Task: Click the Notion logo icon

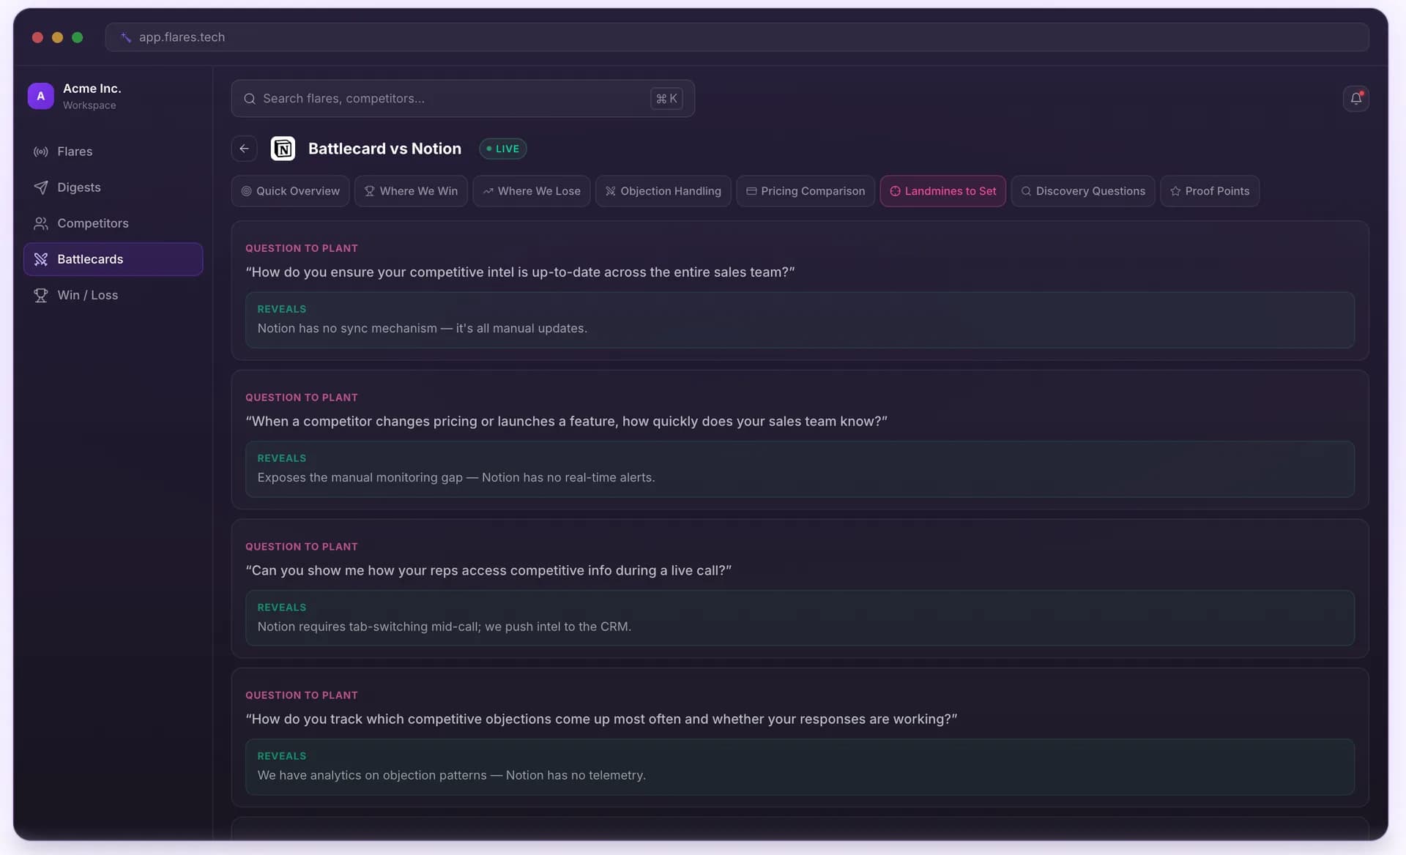Action: 283,149
